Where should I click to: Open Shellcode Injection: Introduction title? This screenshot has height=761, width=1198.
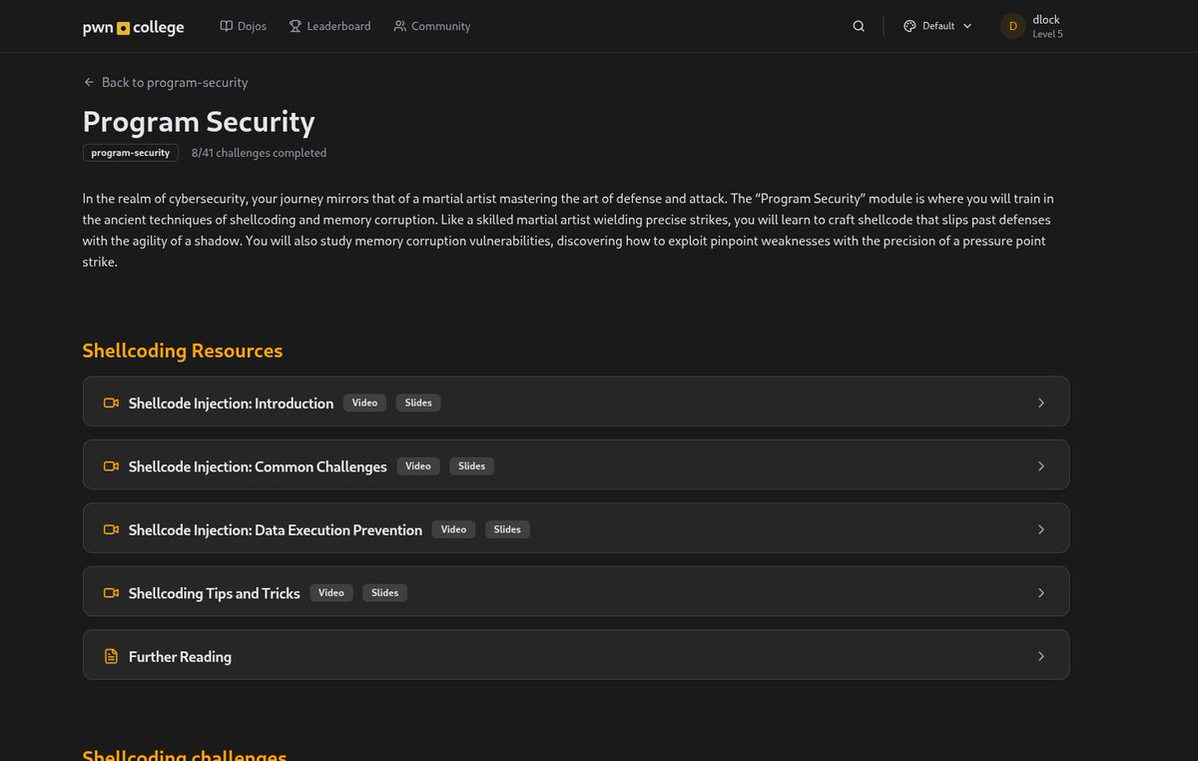point(231,403)
